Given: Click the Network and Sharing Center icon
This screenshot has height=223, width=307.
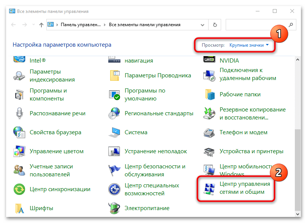Looking at the screenshot, I should click(x=209, y=188).
